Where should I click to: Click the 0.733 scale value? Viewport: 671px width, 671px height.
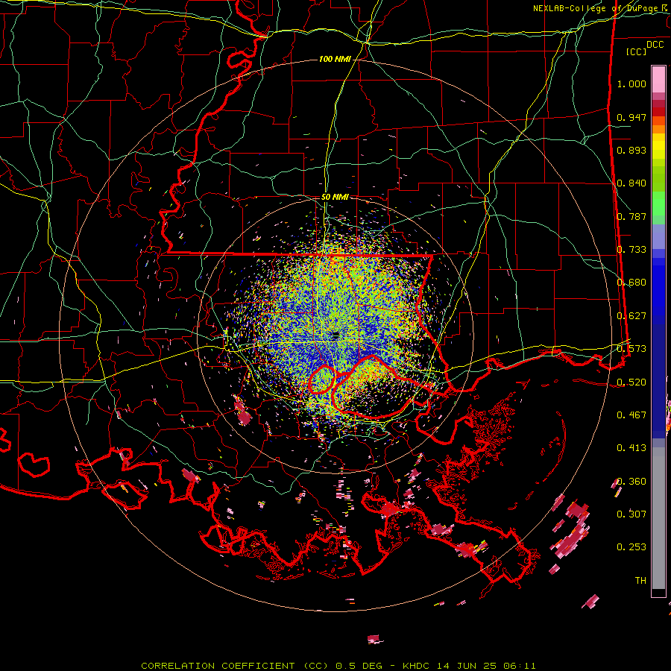coord(631,250)
